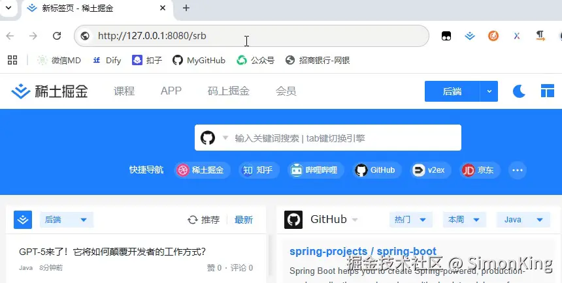
Task: Open the GitHub quick navigation shortcut
Action: click(377, 170)
